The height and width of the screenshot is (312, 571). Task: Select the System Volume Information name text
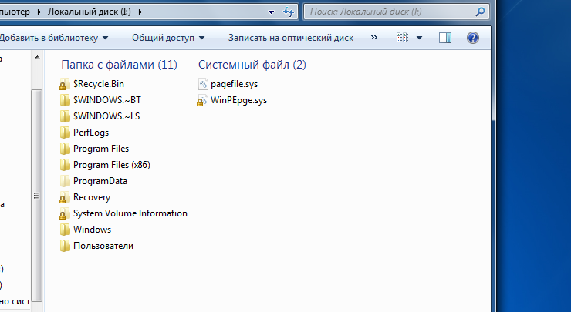point(130,213)
